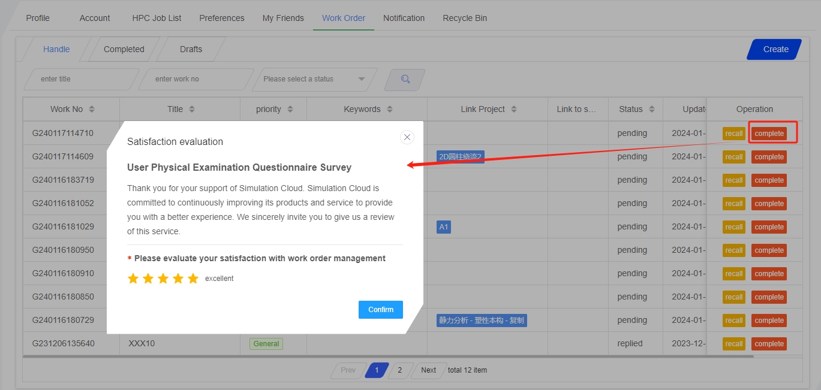Recall work order G240116183719
Image resolution: width=821 pixels, height=390 pixels.
coord(733,180)
